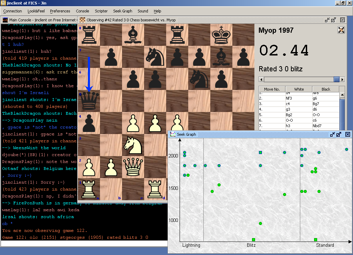Viewport: 353px width, 255px height.
Task: Click the black knight on d7
Action: pyautogui.click(x=155, y=57)
